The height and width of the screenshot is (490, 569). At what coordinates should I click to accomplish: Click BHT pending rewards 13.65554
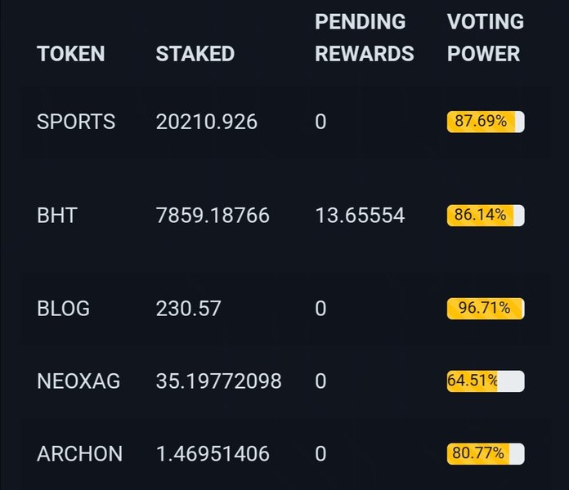click(x=360, y=216)
